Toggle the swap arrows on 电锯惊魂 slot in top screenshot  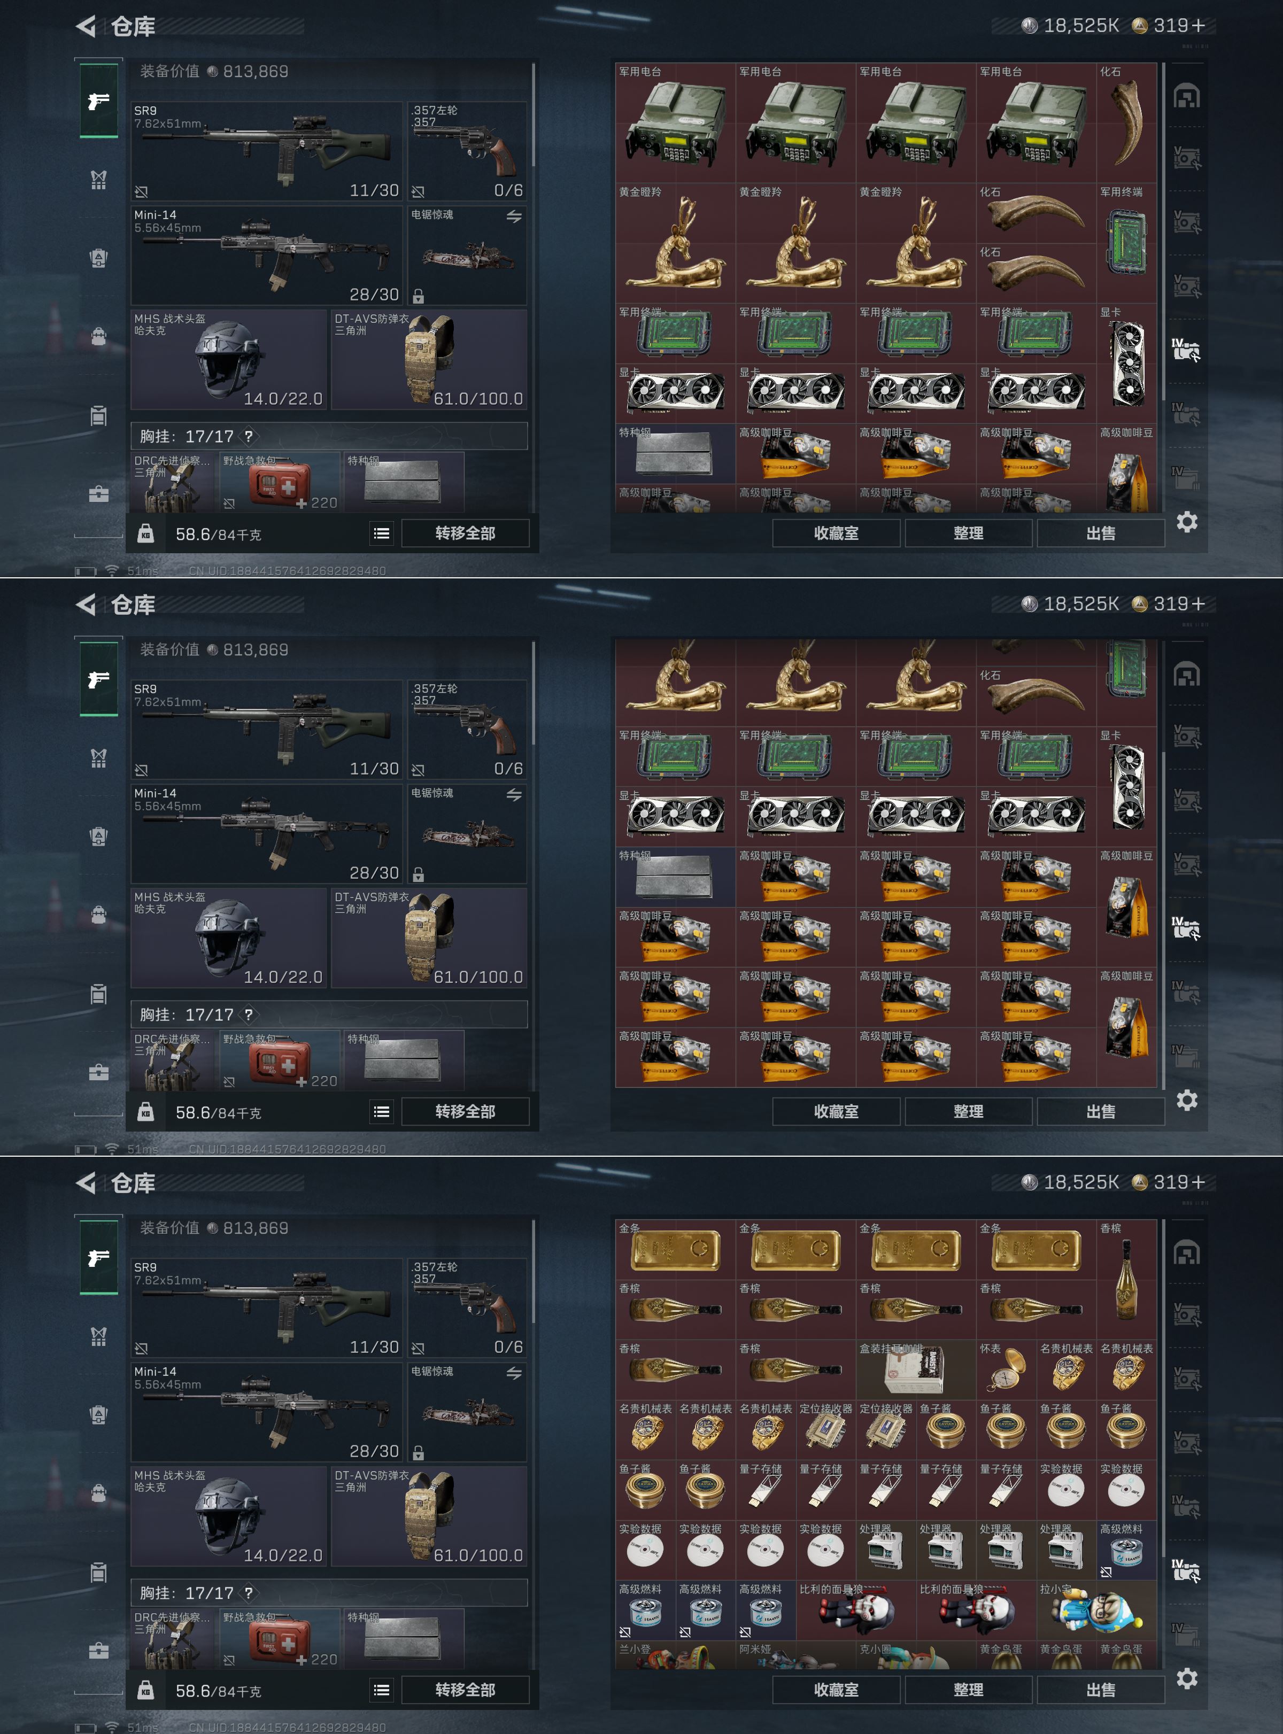pyautogui.click(x=514, y=216)
